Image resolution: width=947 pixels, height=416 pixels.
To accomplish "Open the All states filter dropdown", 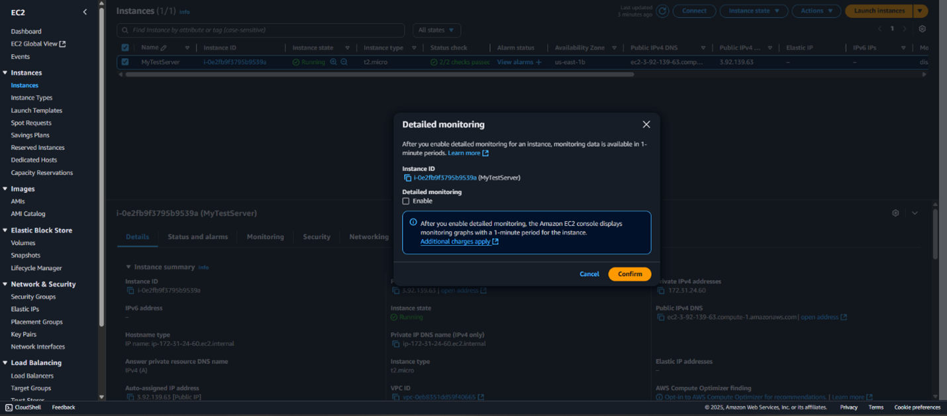I will pos(436,30).
